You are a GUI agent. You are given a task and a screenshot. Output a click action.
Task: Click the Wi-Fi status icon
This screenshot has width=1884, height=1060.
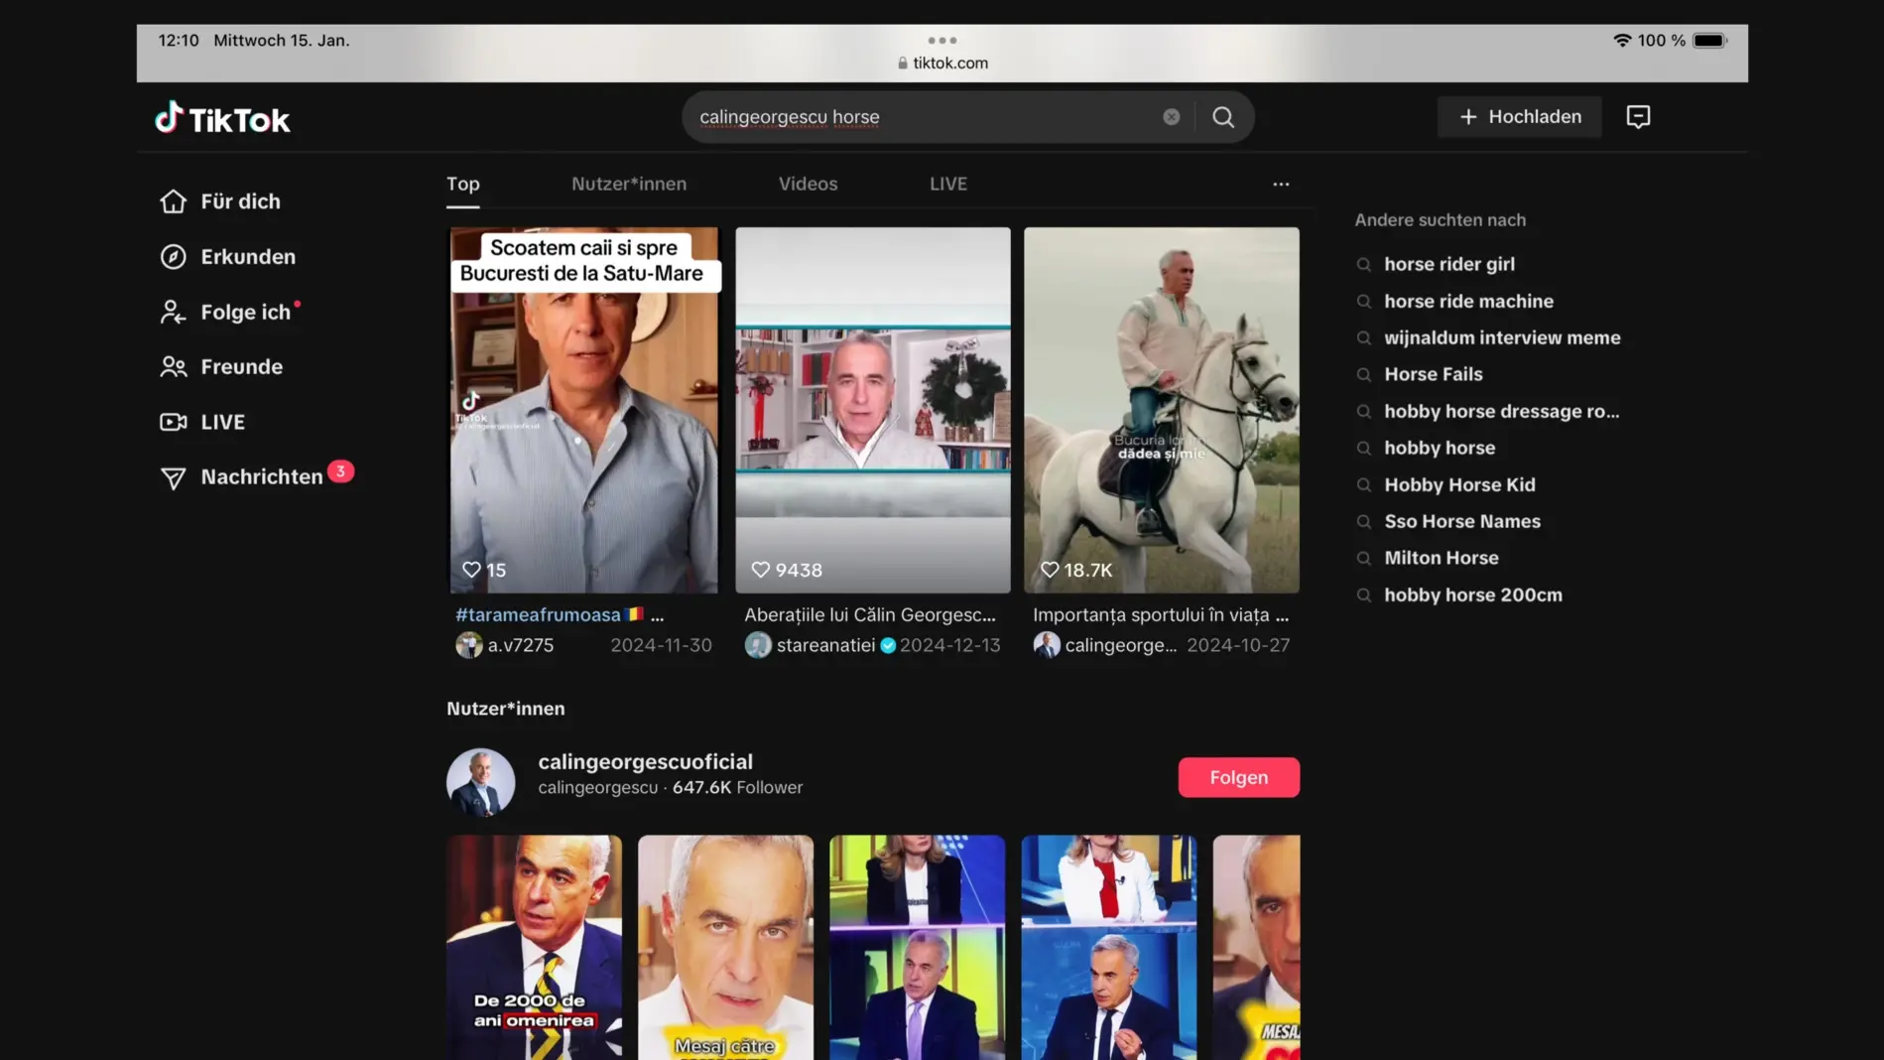(x=1621, y=41)
